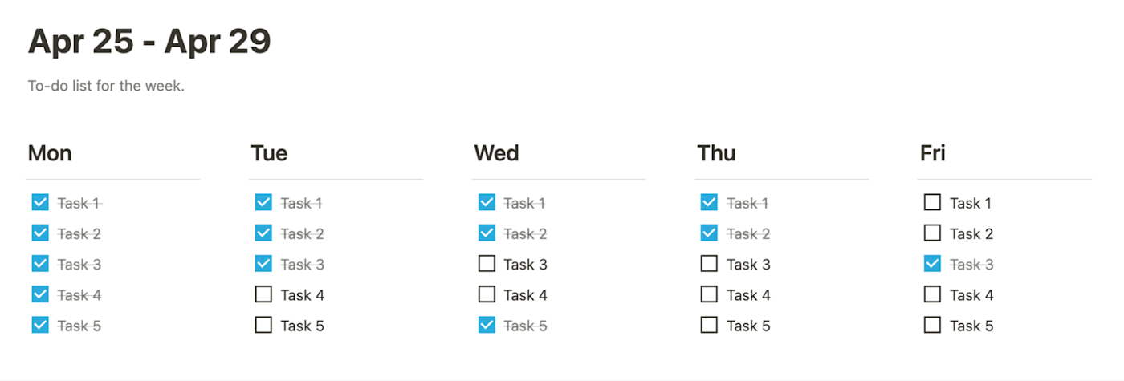The width and height of the screenshot is (1124, 381).
Task: Select the Wed column heading
Action: [496, 153]
